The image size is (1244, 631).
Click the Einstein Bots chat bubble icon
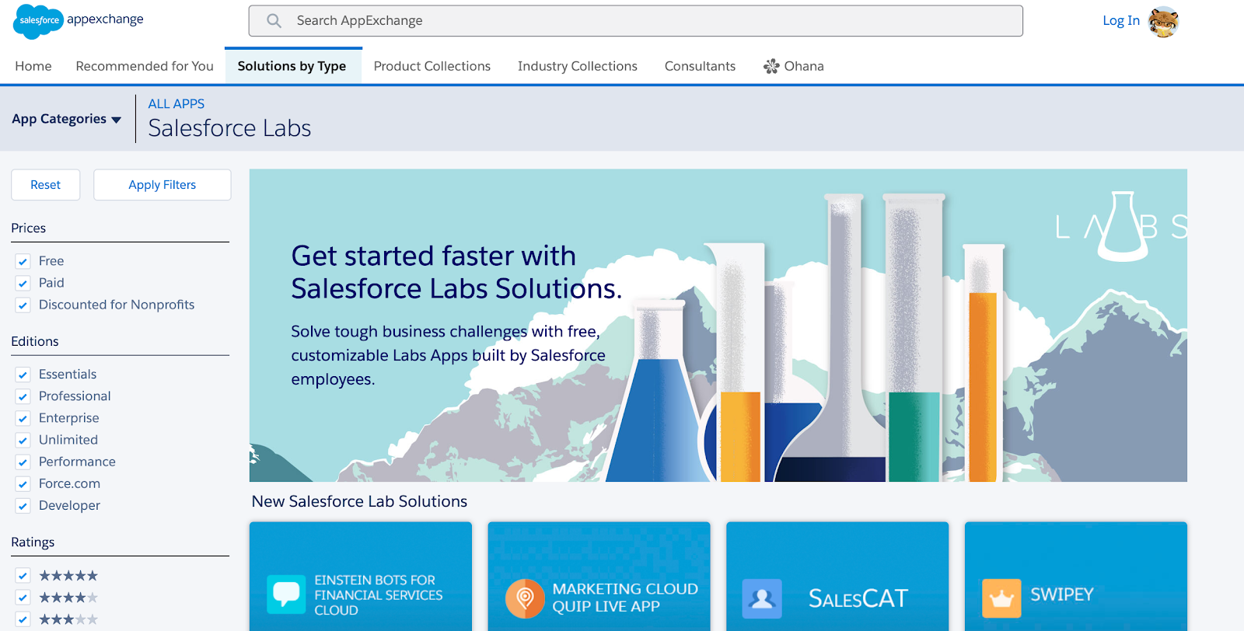click(286, 594)
